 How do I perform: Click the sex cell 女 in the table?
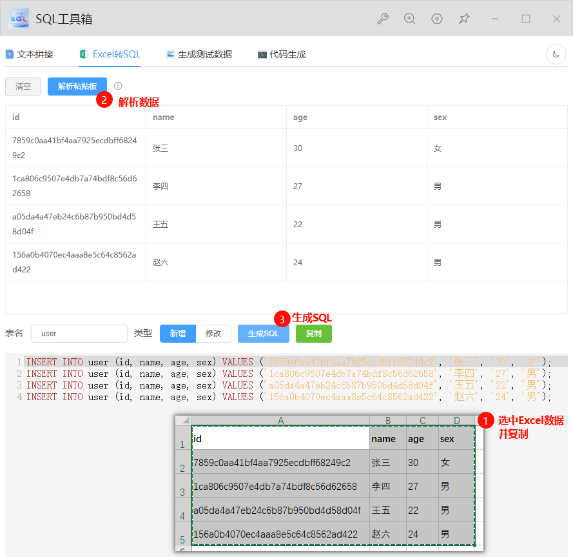tap(497, 148)
